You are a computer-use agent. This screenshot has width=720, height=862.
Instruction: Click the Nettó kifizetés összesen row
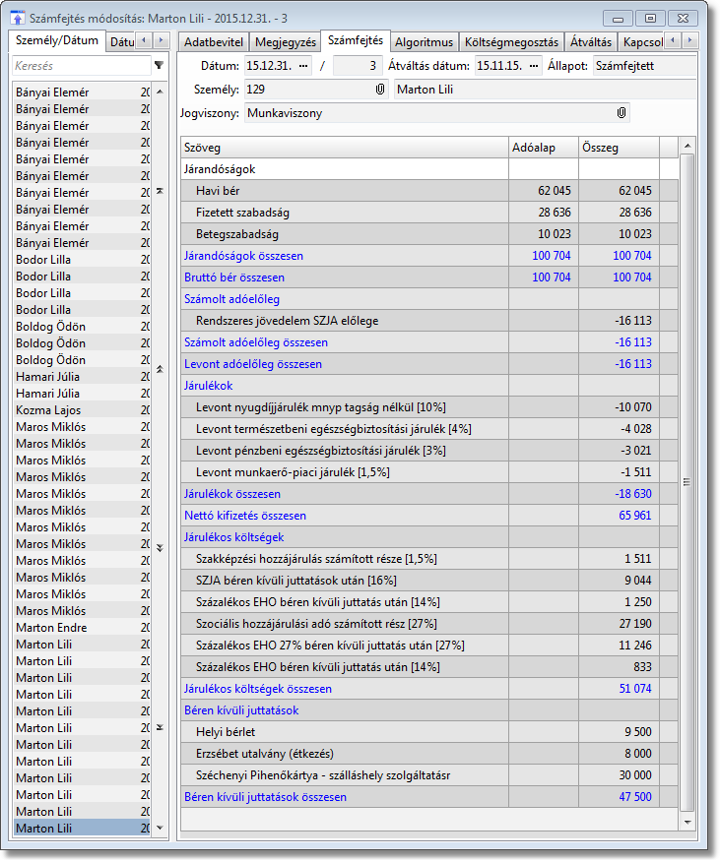coord(429,516)
